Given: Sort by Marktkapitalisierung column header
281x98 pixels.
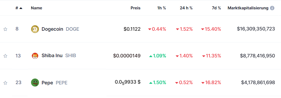Looking at the screenshot, I should [x=248, y=8].
